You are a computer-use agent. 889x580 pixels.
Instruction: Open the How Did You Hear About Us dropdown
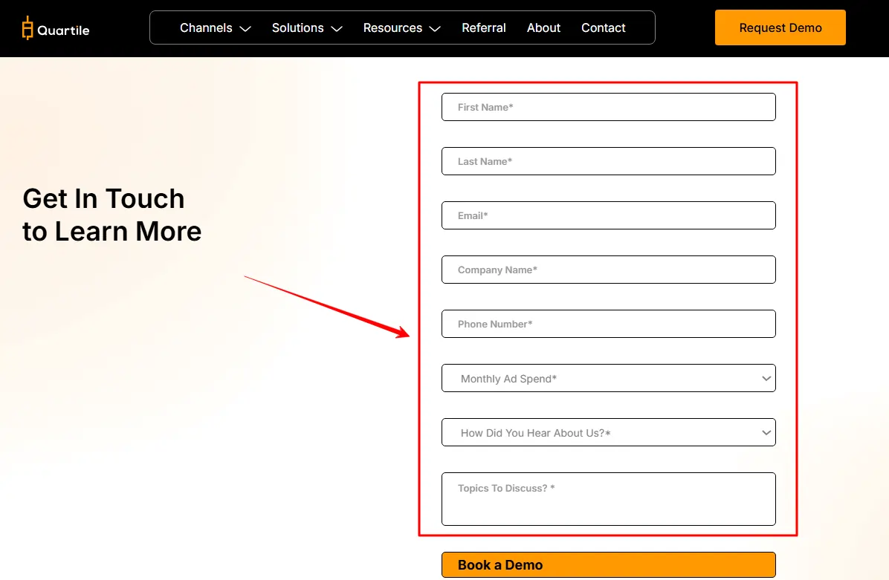click(x=608, y=432)
